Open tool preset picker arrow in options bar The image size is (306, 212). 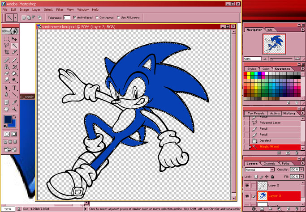coord(16,17)
